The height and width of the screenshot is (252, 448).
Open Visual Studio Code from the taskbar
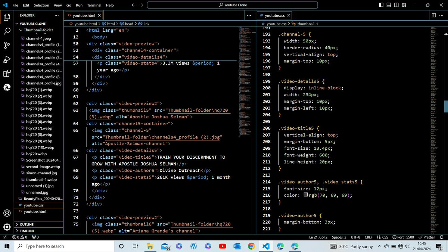pyautogui.click(x=266, y=246)
